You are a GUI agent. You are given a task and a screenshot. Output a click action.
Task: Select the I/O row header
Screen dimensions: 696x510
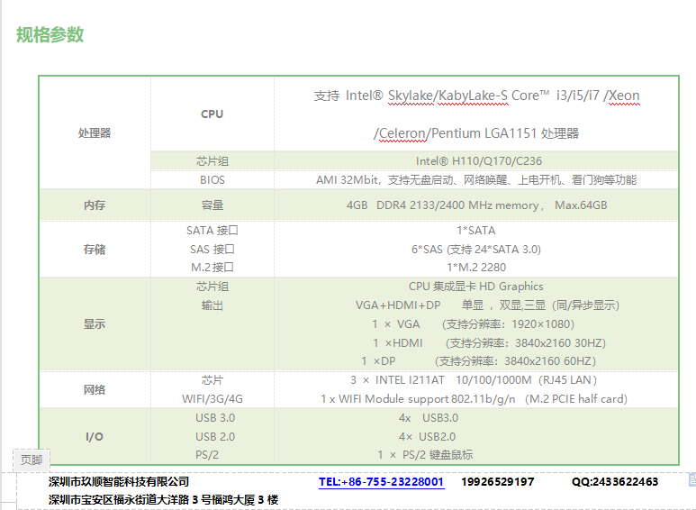point(95,437)
